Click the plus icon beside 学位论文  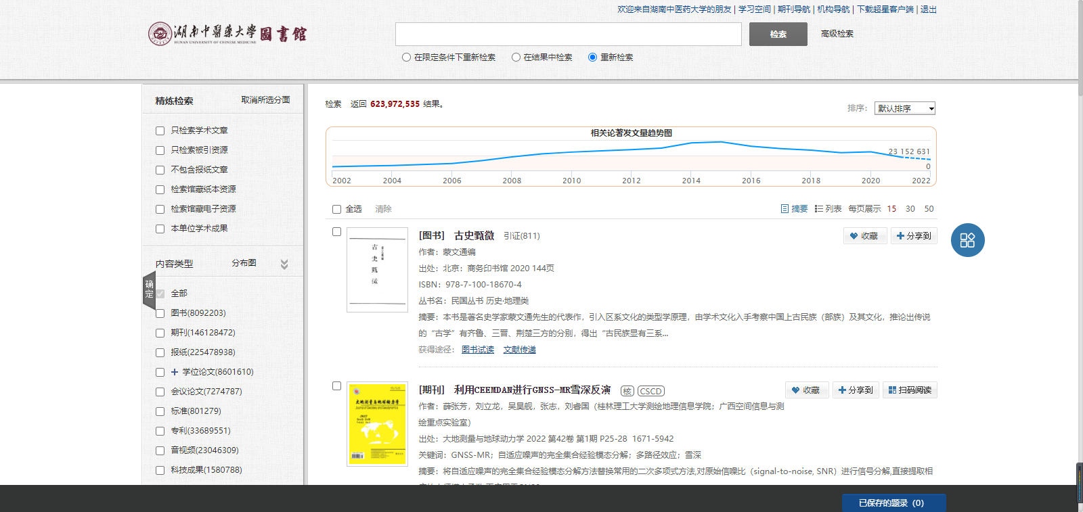[175, 372]
